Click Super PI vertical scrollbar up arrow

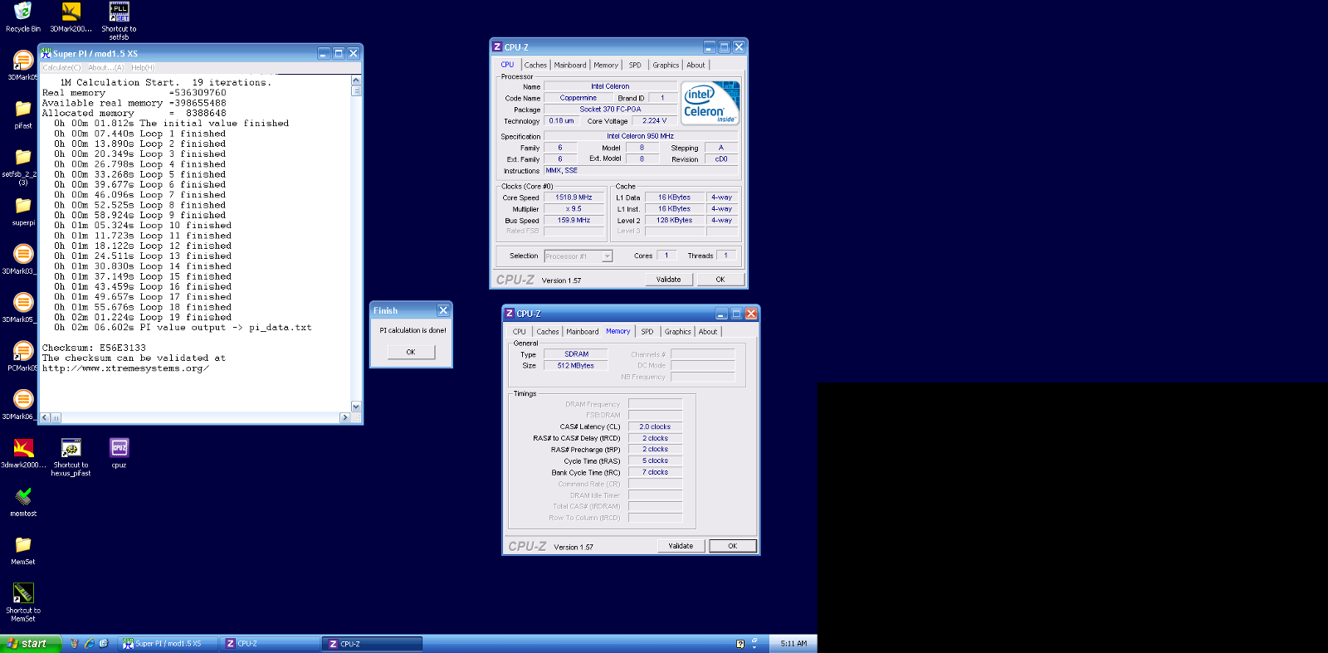[356, 80]
